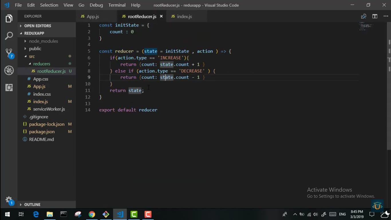Open the Help menu
391x220 pixels.
(x=136, y=5)
